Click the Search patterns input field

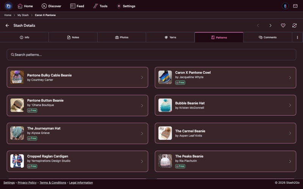point(151,55)
